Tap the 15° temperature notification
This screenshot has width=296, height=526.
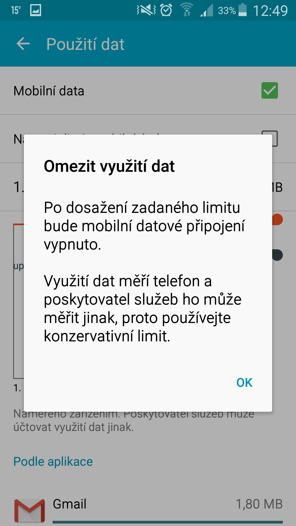click(x=16, y=10)
